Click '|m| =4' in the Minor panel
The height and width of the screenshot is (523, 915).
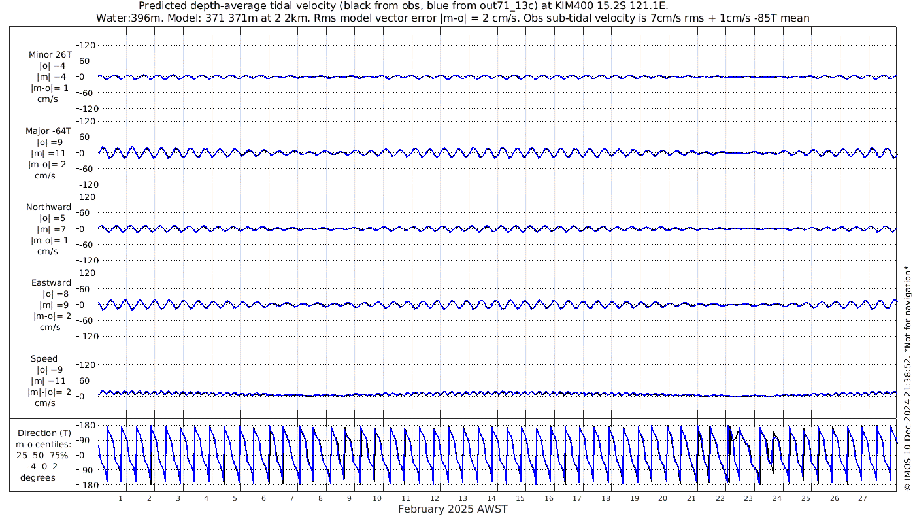click(51, 77)
